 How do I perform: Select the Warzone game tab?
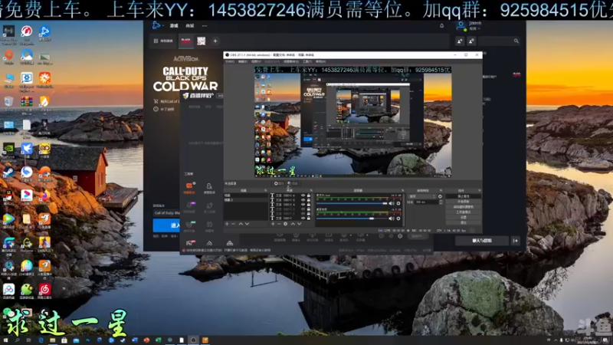202,41
